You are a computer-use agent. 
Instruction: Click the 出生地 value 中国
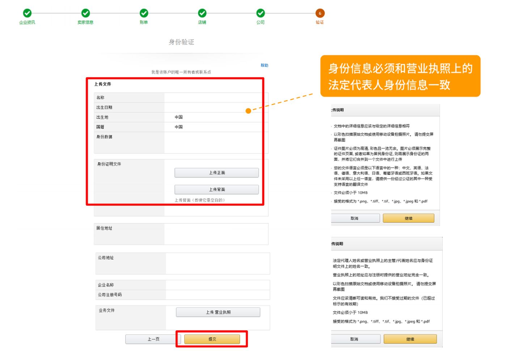coord(179,117)
